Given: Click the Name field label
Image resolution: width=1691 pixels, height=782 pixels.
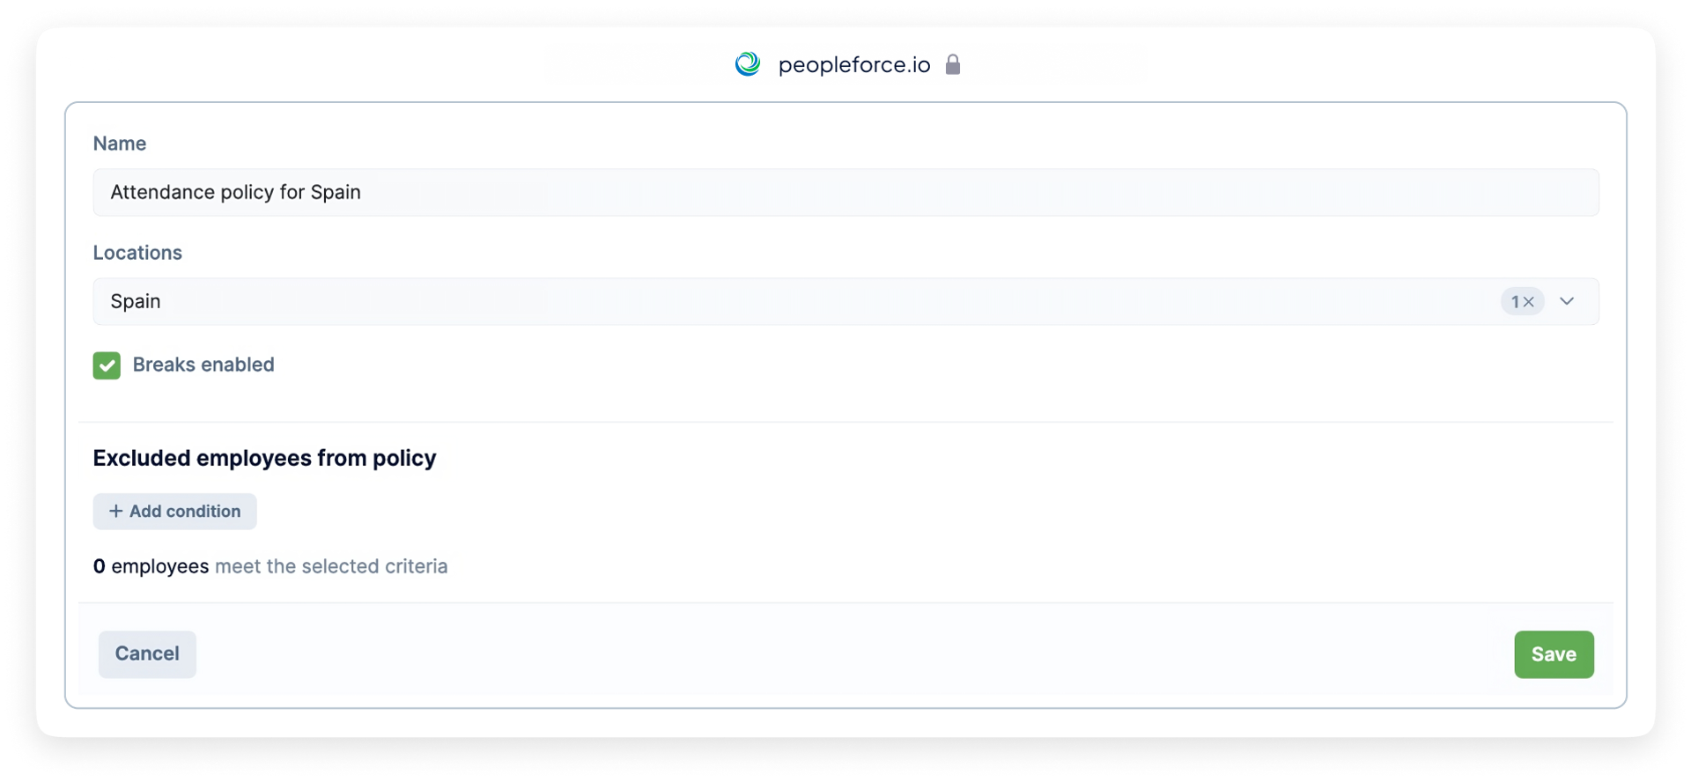Looking at the screenshot, I should (120, 144).
